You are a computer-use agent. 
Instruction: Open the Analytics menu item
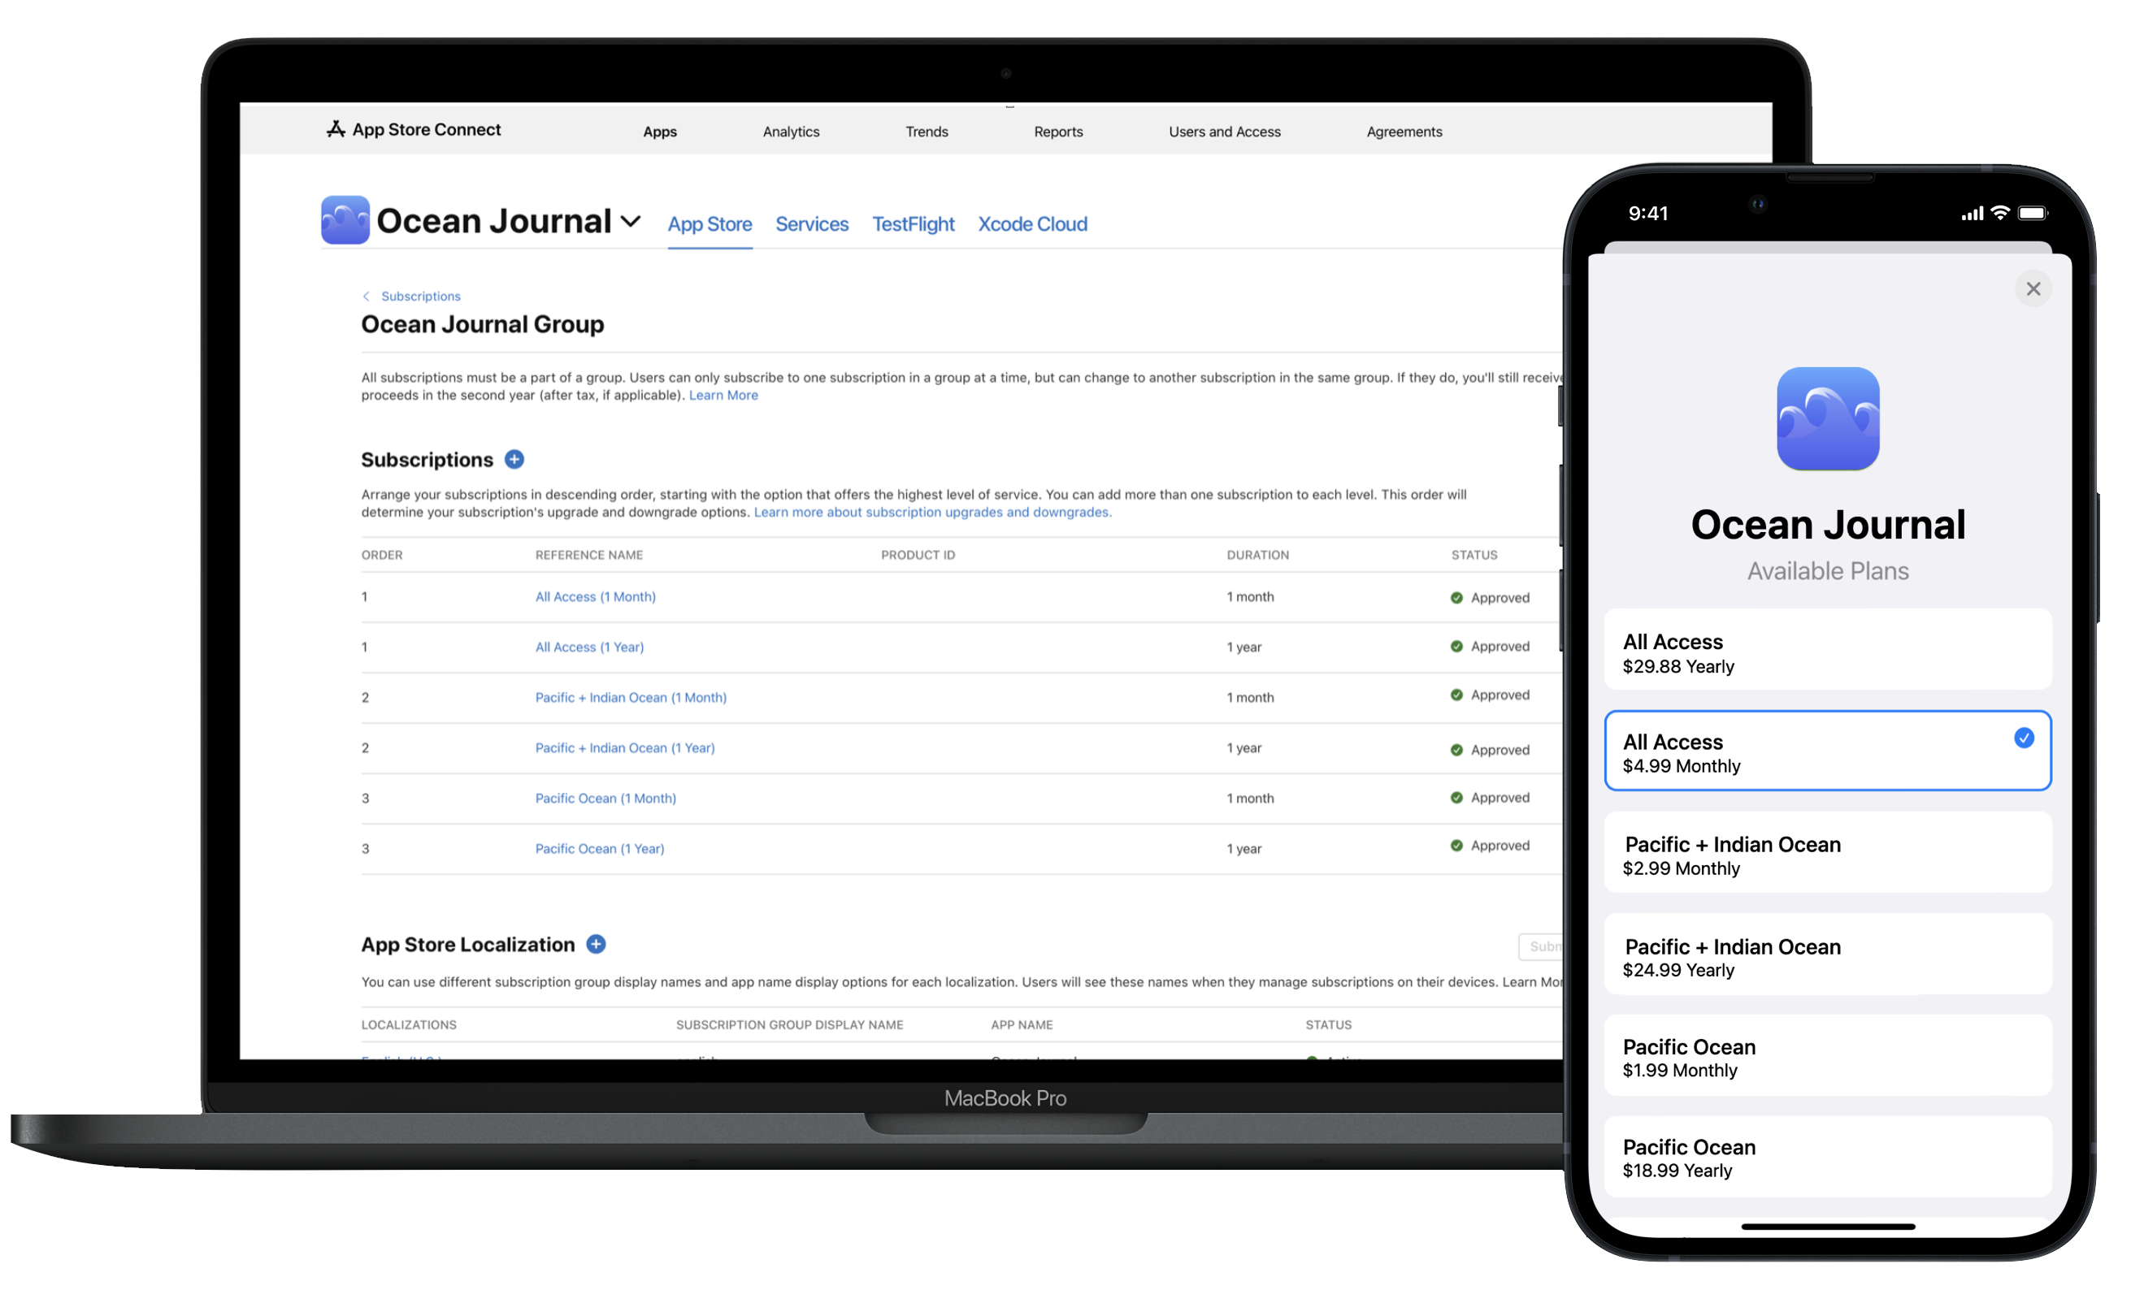[x=790, y=130]
